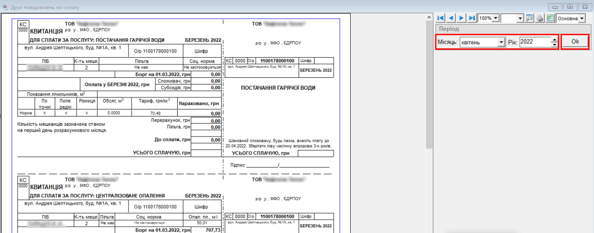Screen dimensions: 594x233
Task: Click into the Рік year field
Action: 535,42
